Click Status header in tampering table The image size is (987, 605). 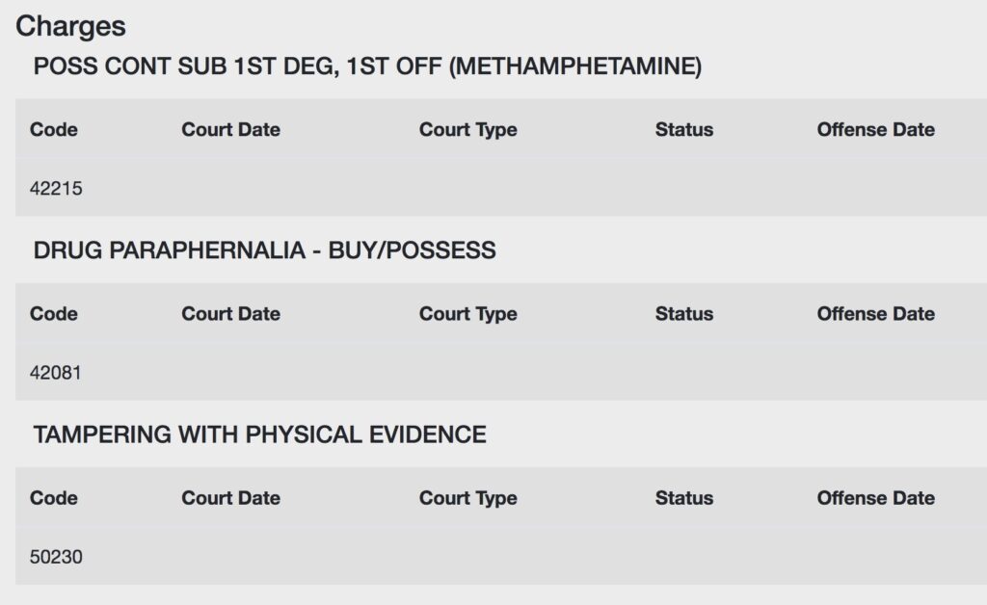(684, 498)
